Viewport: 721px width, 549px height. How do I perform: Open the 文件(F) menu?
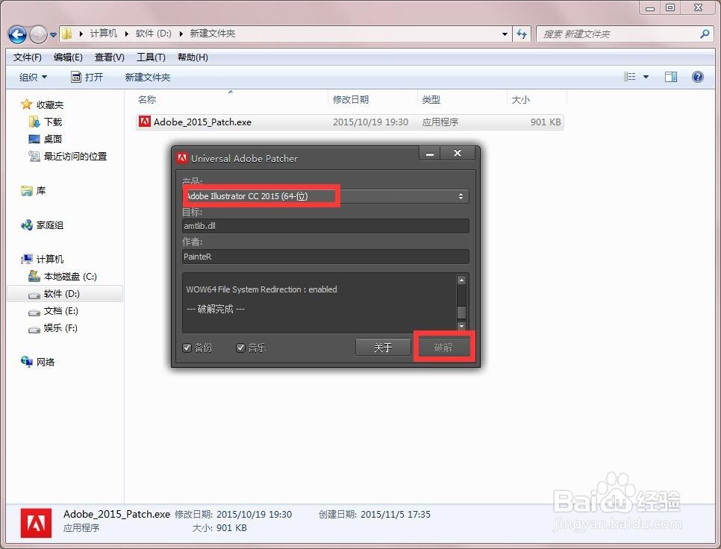(x=27, y=57)
